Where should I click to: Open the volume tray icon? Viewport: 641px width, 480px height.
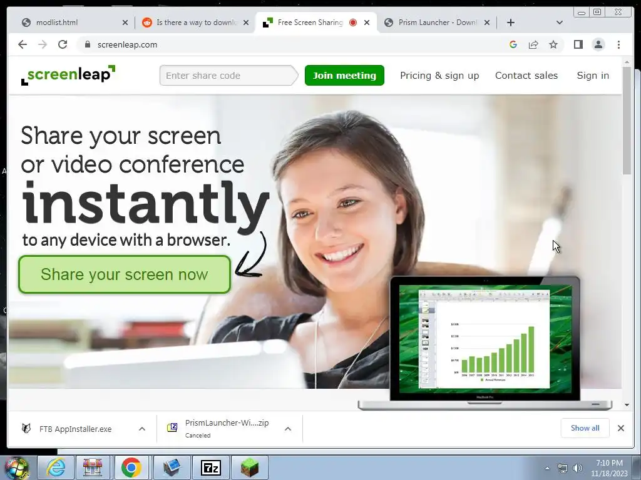(x=578, y=468)
